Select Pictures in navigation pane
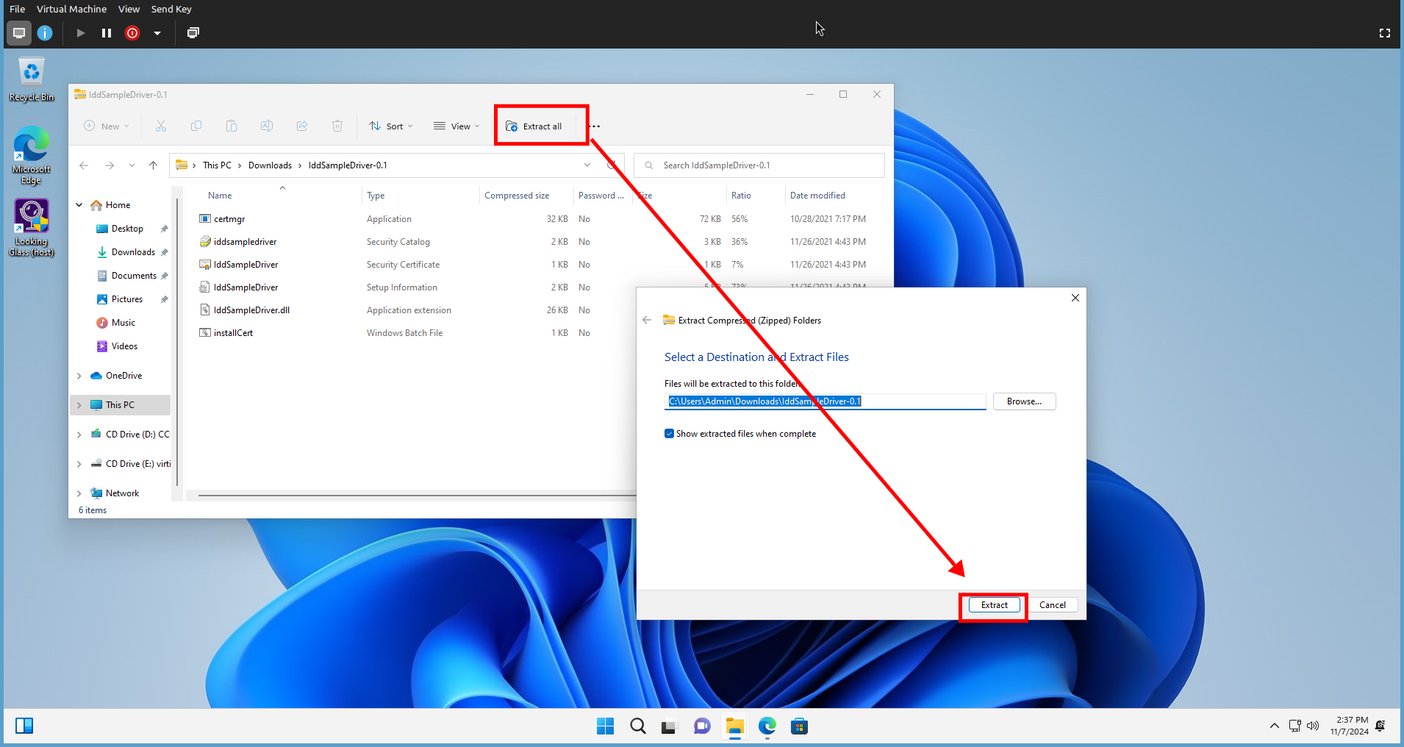The width and height of the screenshot is (1404, 747). 126,299
